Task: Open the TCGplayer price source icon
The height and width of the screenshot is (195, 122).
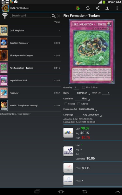Action: coord(68,133)
